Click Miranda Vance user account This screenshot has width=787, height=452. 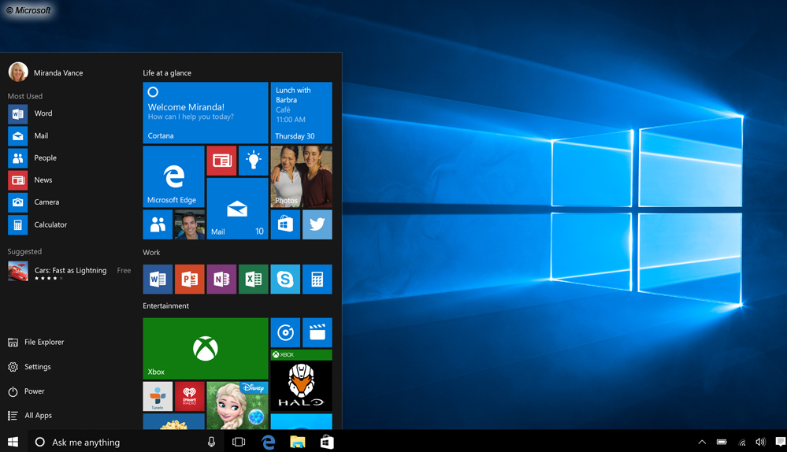(46, 72)
